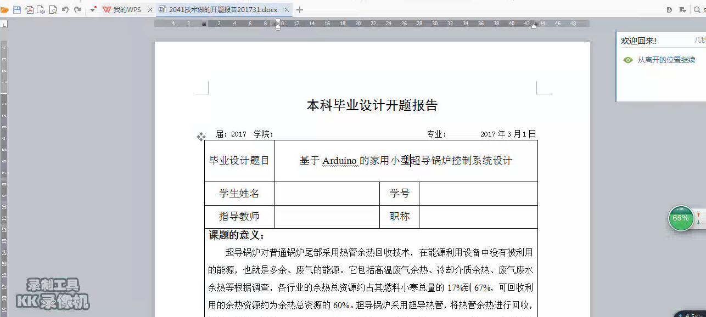Click the 课题的意义 heading
This screenshot has height=317, width=706.
pos(237,236)
